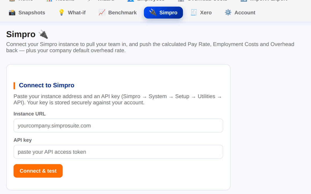Go to the Account gear tab
Screen dimensions: 311x194
click(x=240, y=13)
